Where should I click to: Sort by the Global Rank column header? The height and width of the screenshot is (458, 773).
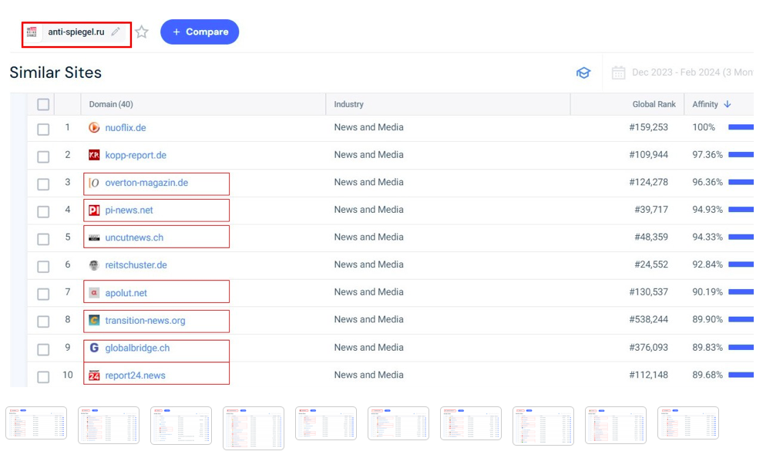[654, 105]
